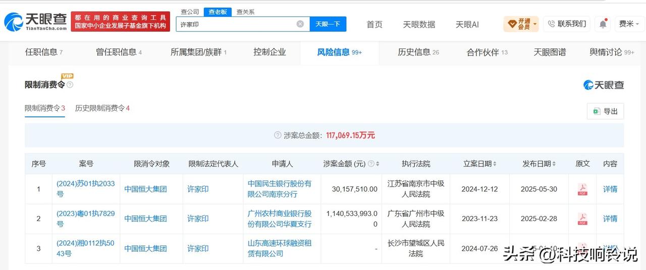Open 天眼数据 navigation item
The width and height of the screenshot is (646, 270).
coord(419,24)
